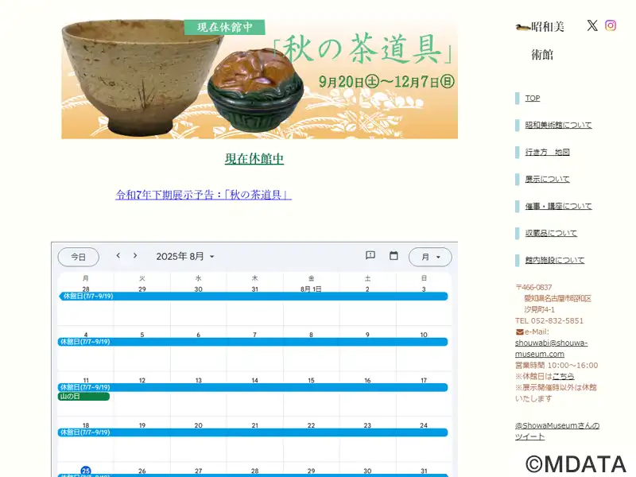Open the museum's Instagram icon

point(611,25)
